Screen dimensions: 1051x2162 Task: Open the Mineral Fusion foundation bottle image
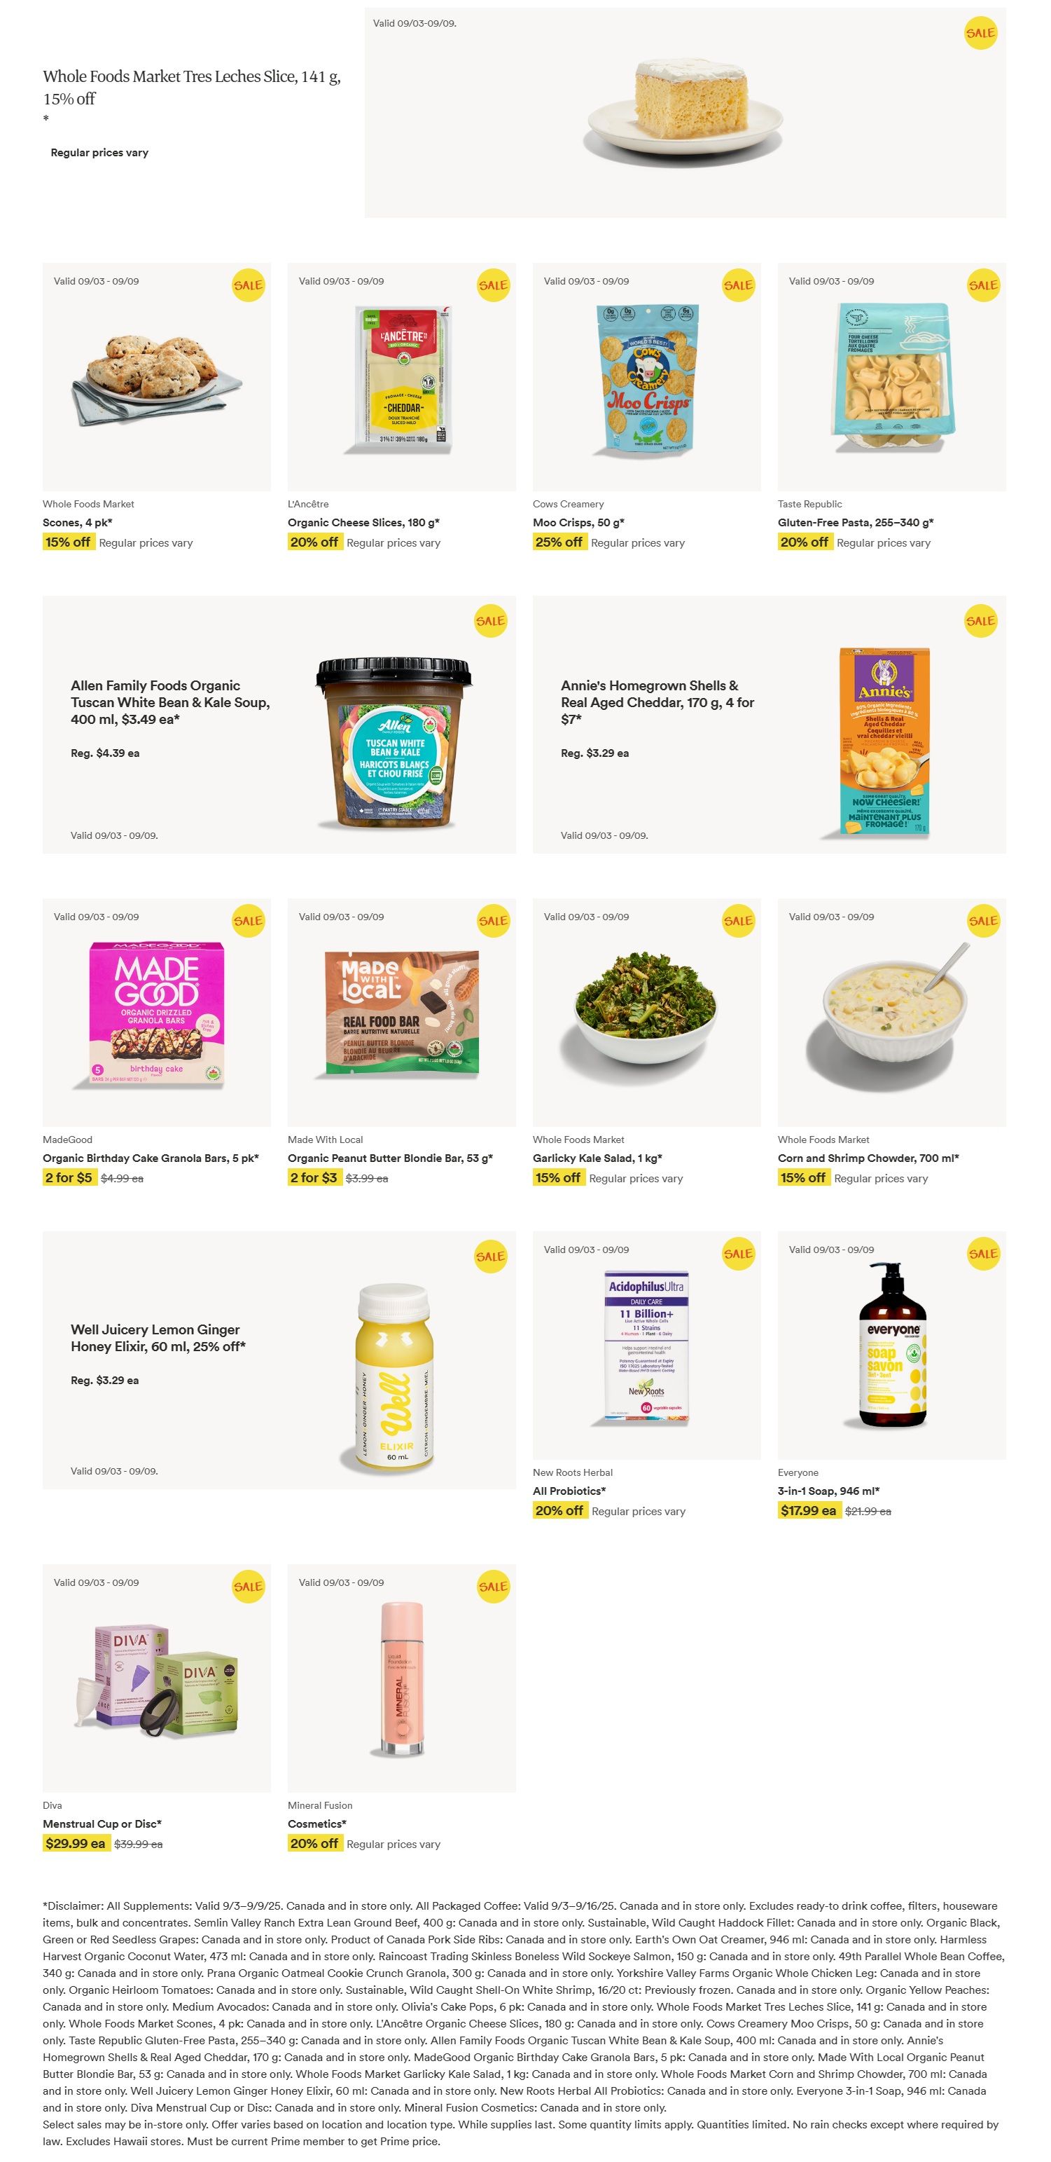pos(402,1678)
